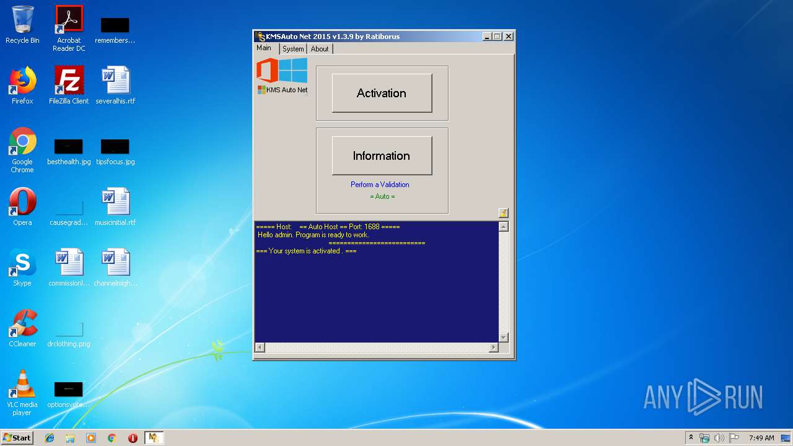
Task: Select the Skype desktop icon
Action: point(22,268)
